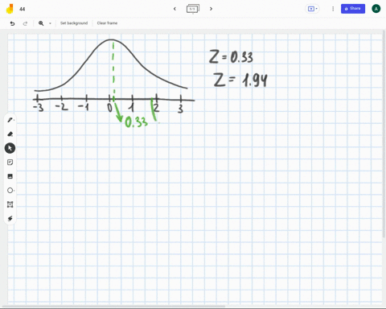
Task: Click the horizontal scrollbar
Action: 114,306
